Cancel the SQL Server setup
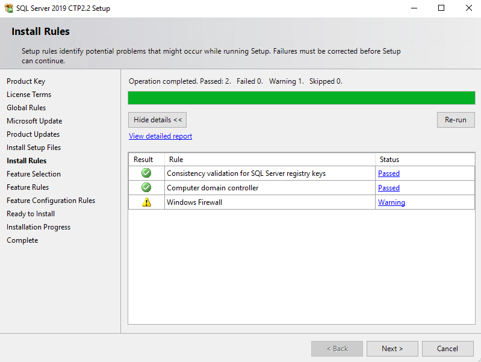The width and height of the screenshot is (481, 362). coord(447,349)
